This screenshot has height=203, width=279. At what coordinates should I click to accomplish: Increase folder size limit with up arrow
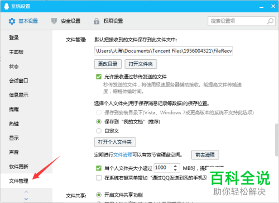175,166
